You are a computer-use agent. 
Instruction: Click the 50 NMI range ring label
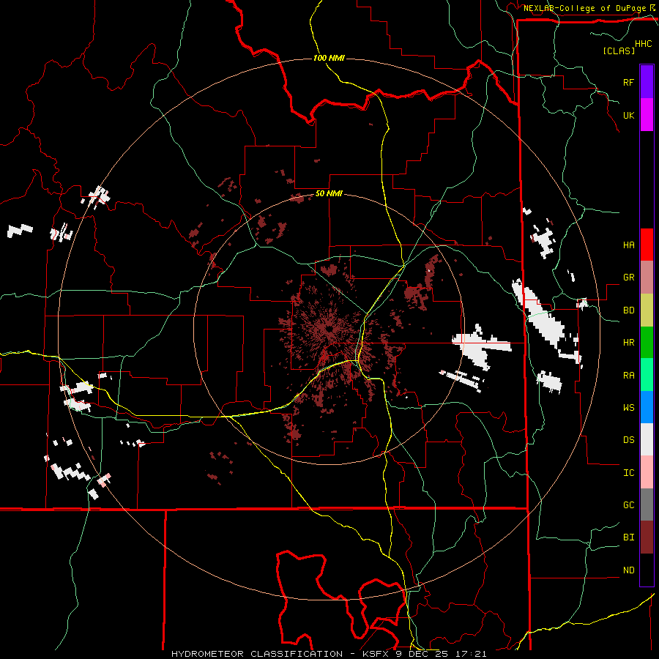[329, 194]
